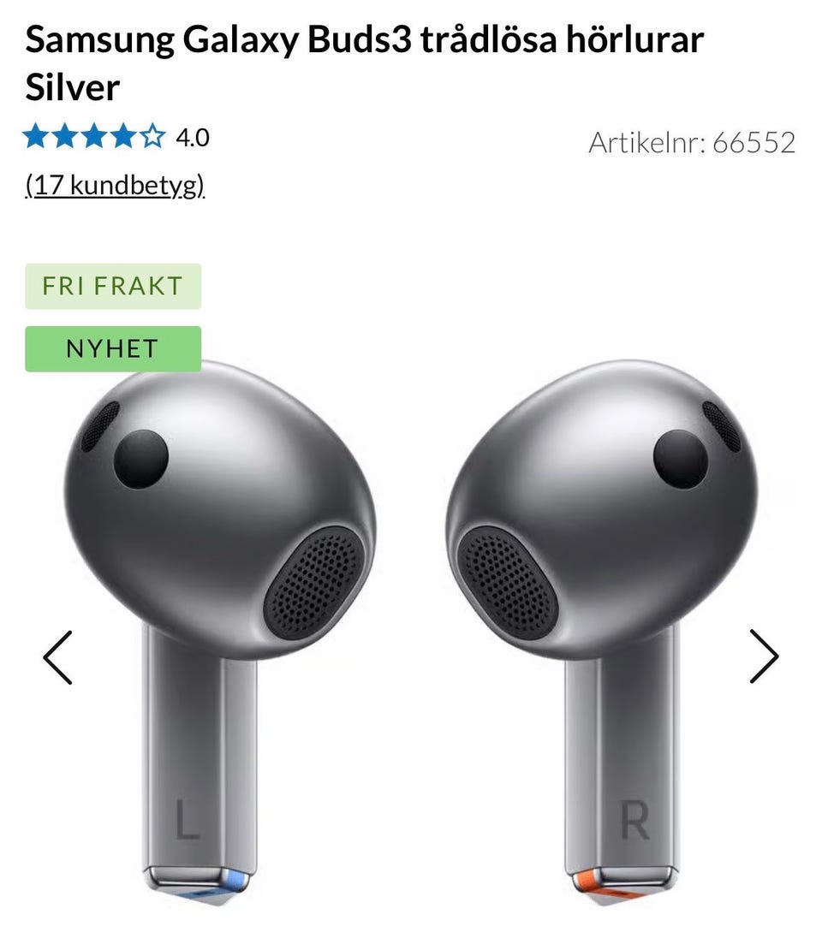Viewport: 822px width, 944px height.
Task: Click the R label on right earbud stem
Action: click(x=634, y=819)
